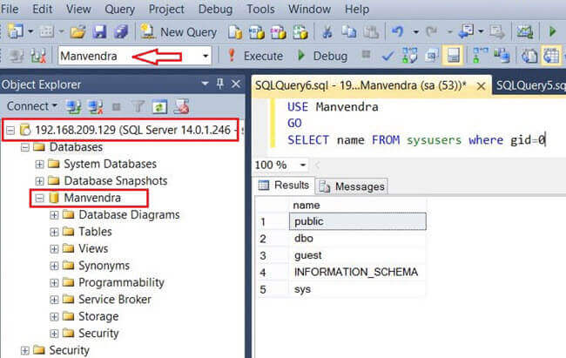The image size is (566, 358).
Task: Pin the Object Explorer panel
Action: (220, 84)
